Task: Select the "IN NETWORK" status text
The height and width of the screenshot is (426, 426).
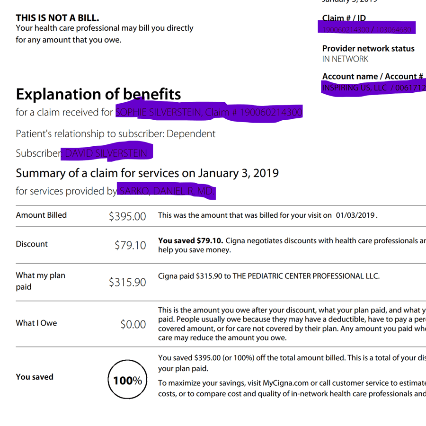Action: click(345, 59)
